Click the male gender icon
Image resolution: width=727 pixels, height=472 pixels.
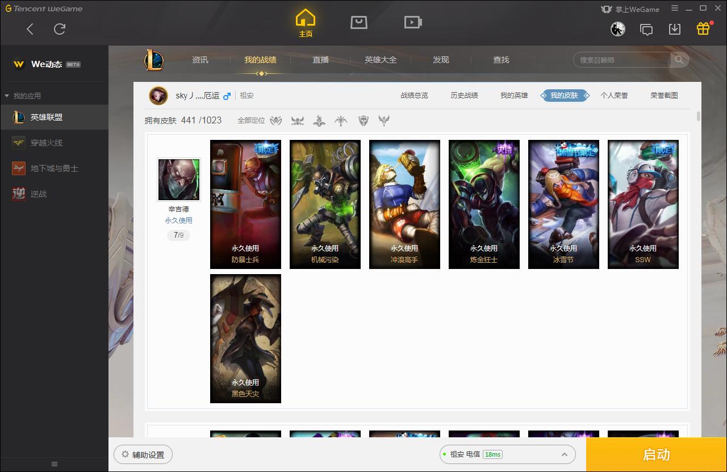(227, 96)
